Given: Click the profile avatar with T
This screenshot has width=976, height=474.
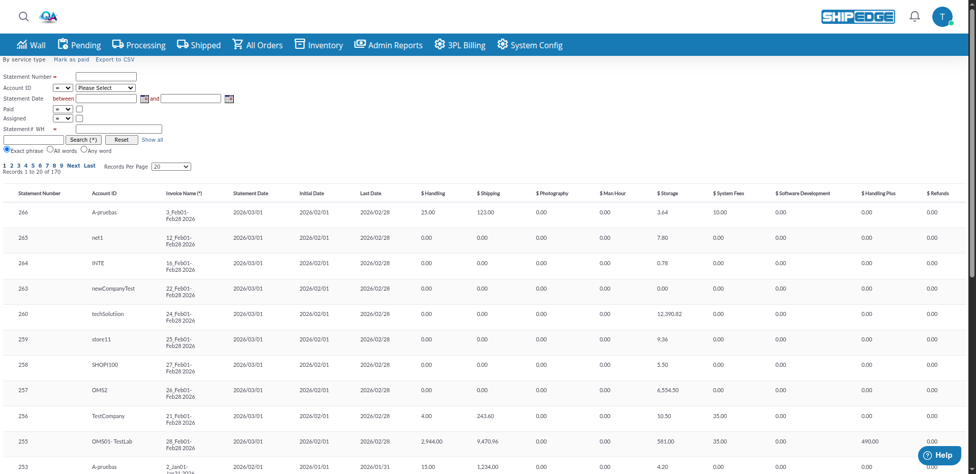Looking at the screenshot, I should [x=943, y=16].
